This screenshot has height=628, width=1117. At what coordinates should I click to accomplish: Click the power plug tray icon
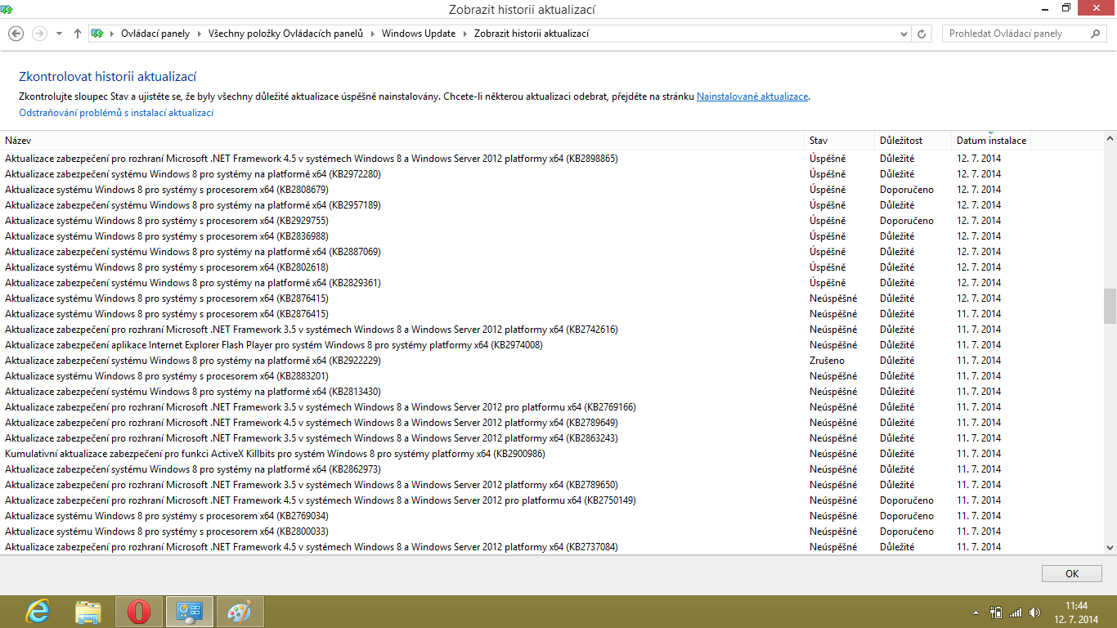(996, 612)
